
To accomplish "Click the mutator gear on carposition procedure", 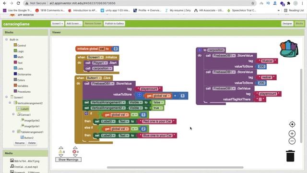I will pyautogui.click(x=200, y=50).
